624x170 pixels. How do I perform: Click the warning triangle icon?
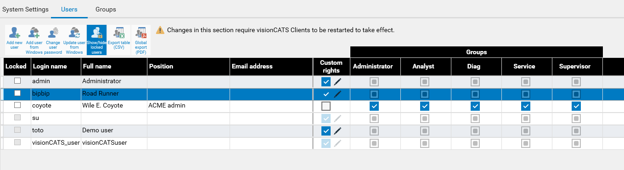coord(160,30)
